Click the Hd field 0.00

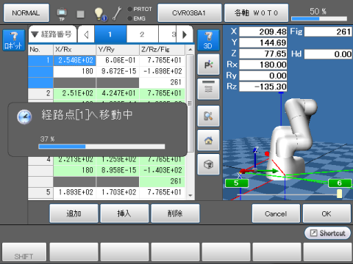coord(328,54)
